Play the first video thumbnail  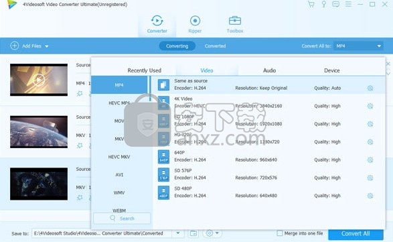pos(39,80)
